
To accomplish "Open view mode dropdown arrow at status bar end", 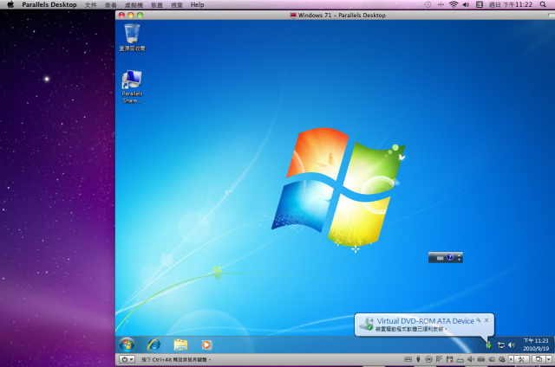I will (x=549, y=359).
